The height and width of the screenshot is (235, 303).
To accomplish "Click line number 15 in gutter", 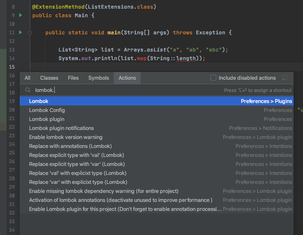I will pos(12,67).
